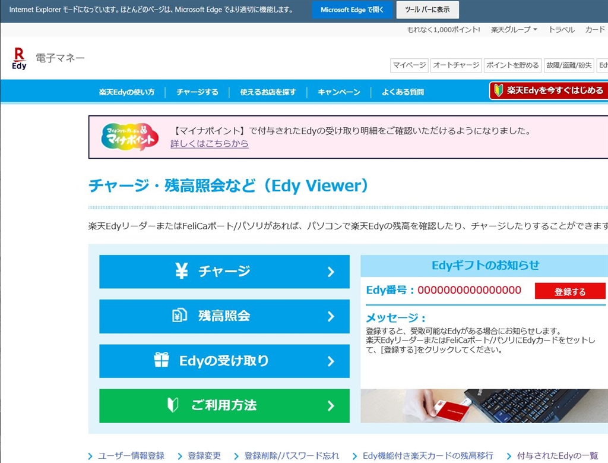Viewport: 608px width, 463px height.
Task: Click the beginner mark on 楽天Edyを今すぐはじめる
Action: 498,90
